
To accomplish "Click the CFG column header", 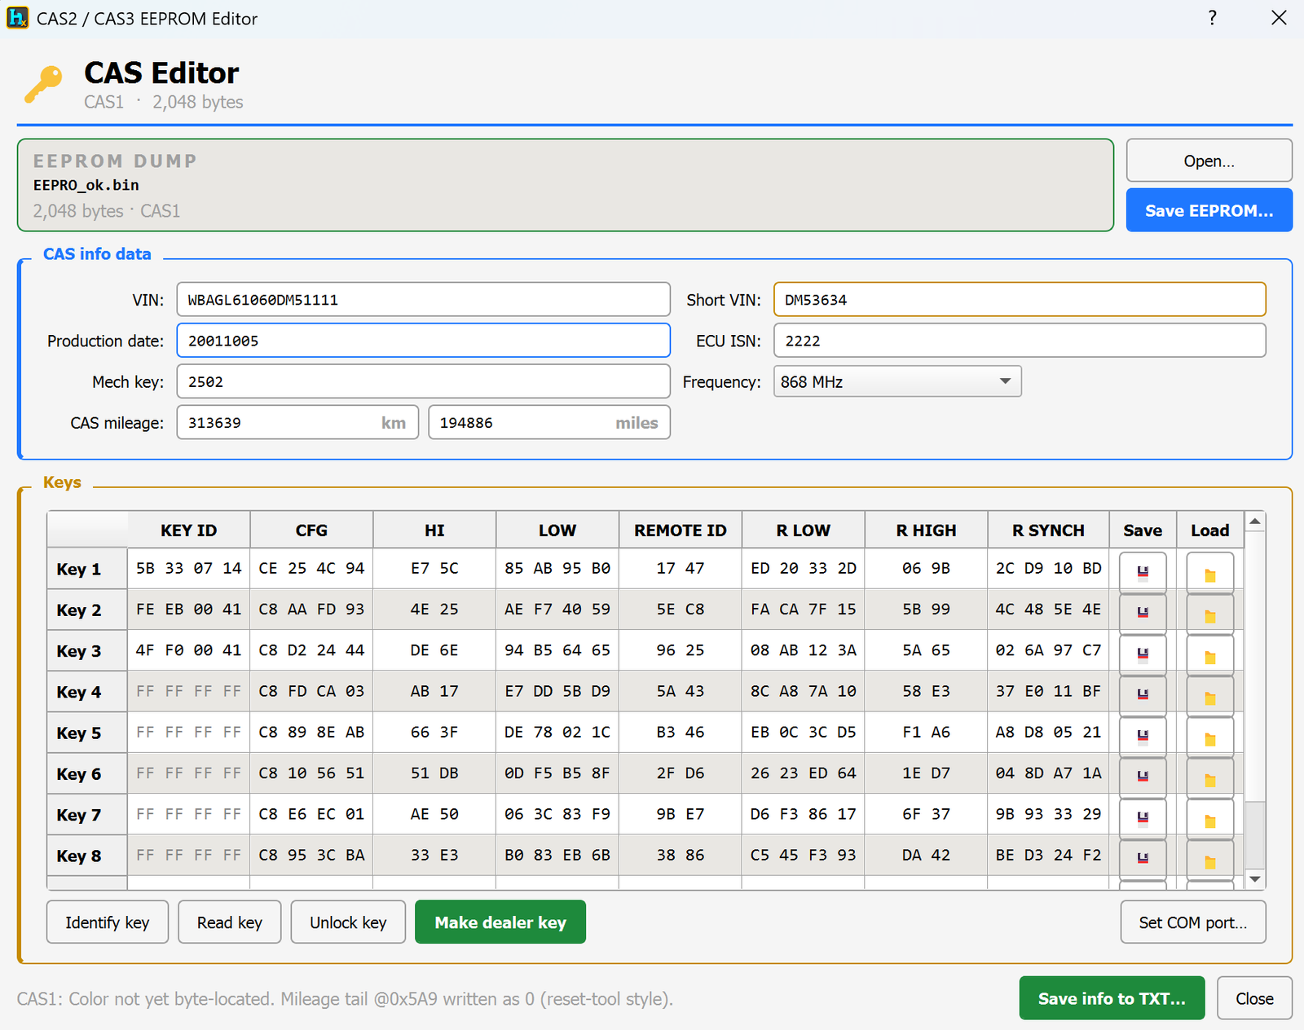I will tap(311, 530).
